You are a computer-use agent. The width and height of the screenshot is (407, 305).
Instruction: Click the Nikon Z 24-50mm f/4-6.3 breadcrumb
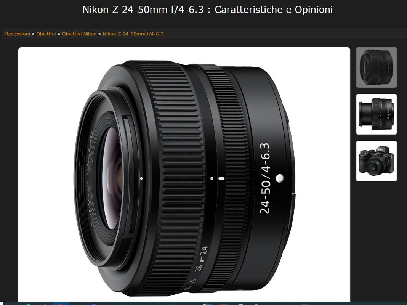[133, 34]
